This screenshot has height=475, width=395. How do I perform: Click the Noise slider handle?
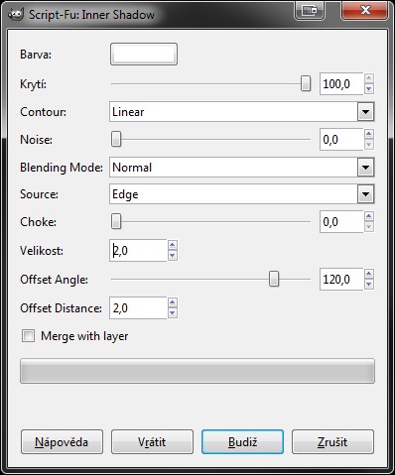coord(116,139)
